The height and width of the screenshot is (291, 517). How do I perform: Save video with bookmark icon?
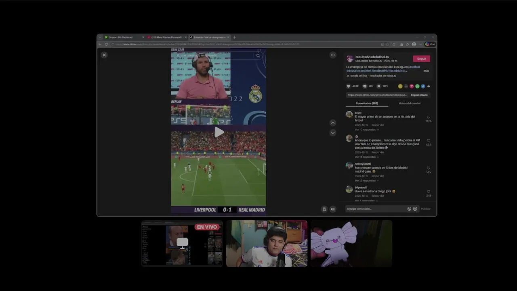click(378, 86)
